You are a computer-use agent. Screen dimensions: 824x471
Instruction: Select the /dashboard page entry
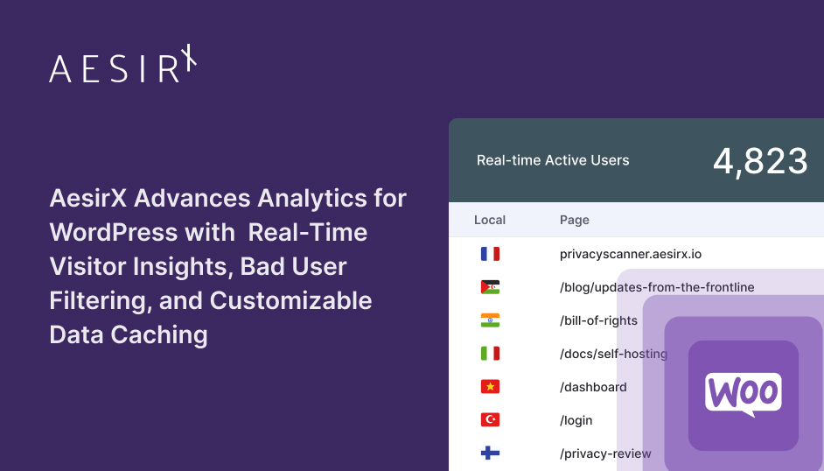coord(593,387)
